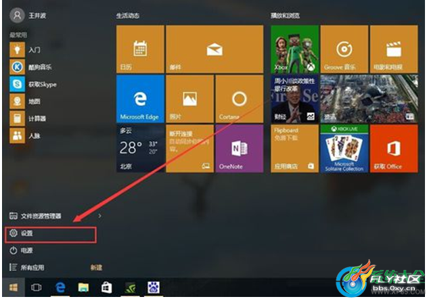Open the Microsoft Solitaire Collection tile
The height and width of the screenshot is (299, 427).
click(344, 148)
